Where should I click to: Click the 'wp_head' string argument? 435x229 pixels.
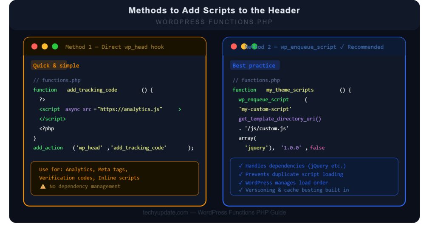coord(89,148)
